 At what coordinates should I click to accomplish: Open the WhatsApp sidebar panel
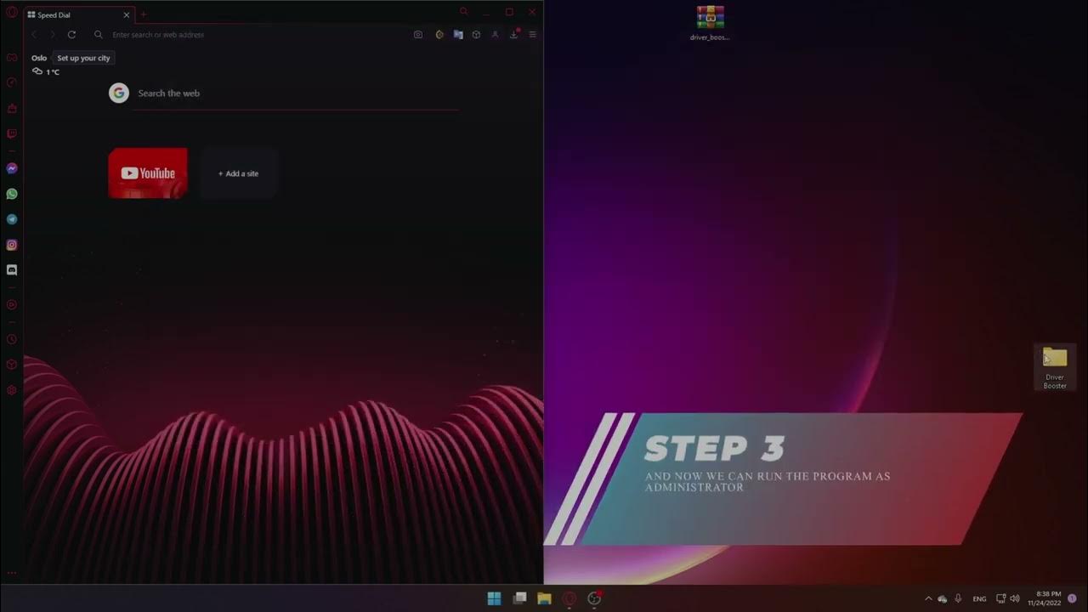(x=12, y=194)
